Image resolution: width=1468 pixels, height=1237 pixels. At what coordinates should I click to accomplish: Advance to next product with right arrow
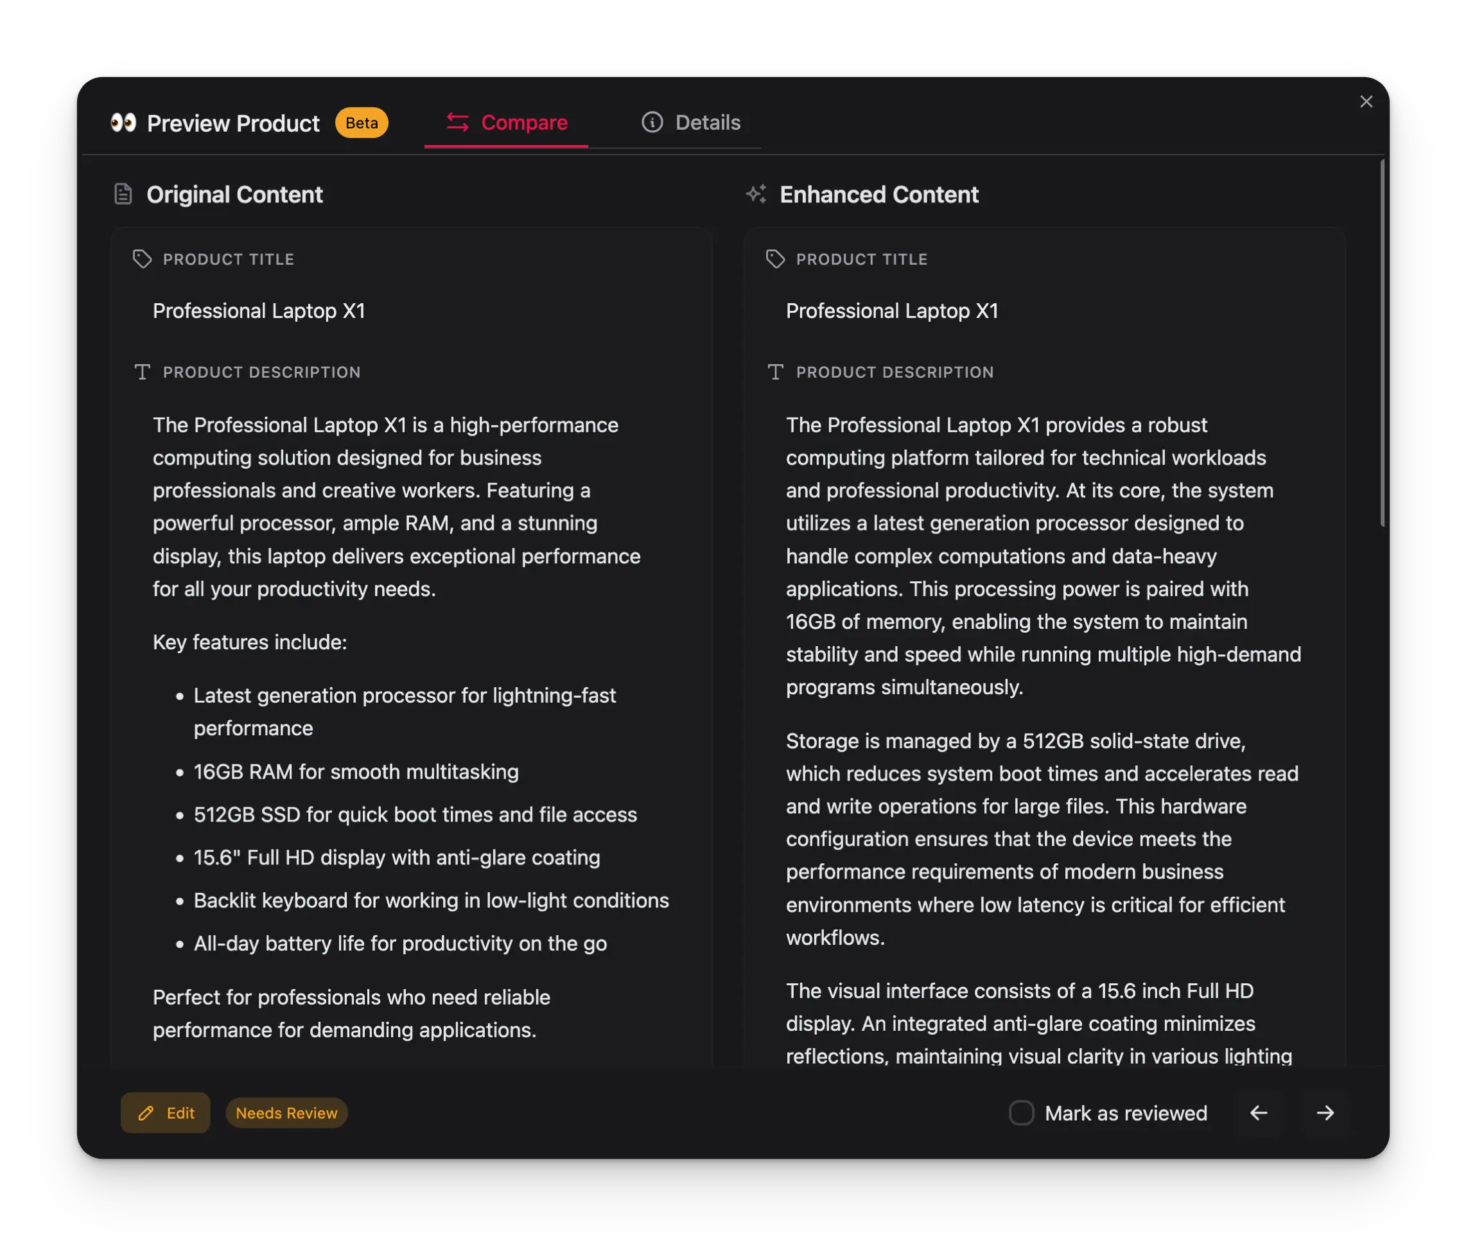pyautogui.click(x=1325, y=1113)
